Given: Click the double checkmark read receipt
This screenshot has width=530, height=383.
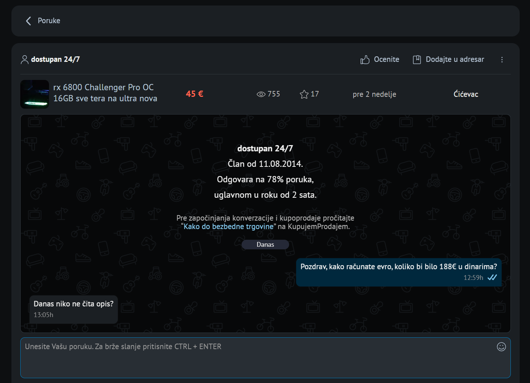Looking at the screenshot, I should point(492,278).
